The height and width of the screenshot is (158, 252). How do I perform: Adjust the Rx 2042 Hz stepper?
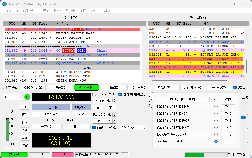[114, 115]
